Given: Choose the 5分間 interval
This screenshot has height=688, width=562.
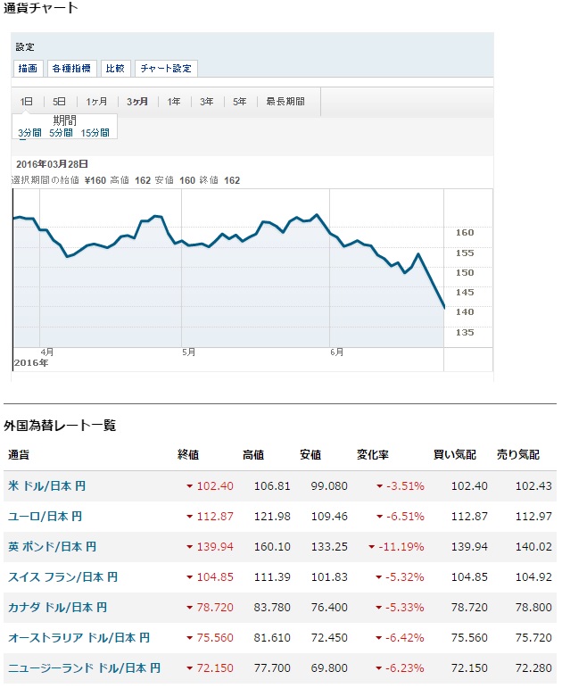Looking at the screenshot, I should (x=61, y=133).
